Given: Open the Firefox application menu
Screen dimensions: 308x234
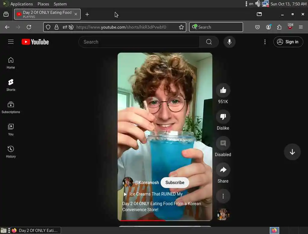Looking at the screenshot, I should 301,27.
